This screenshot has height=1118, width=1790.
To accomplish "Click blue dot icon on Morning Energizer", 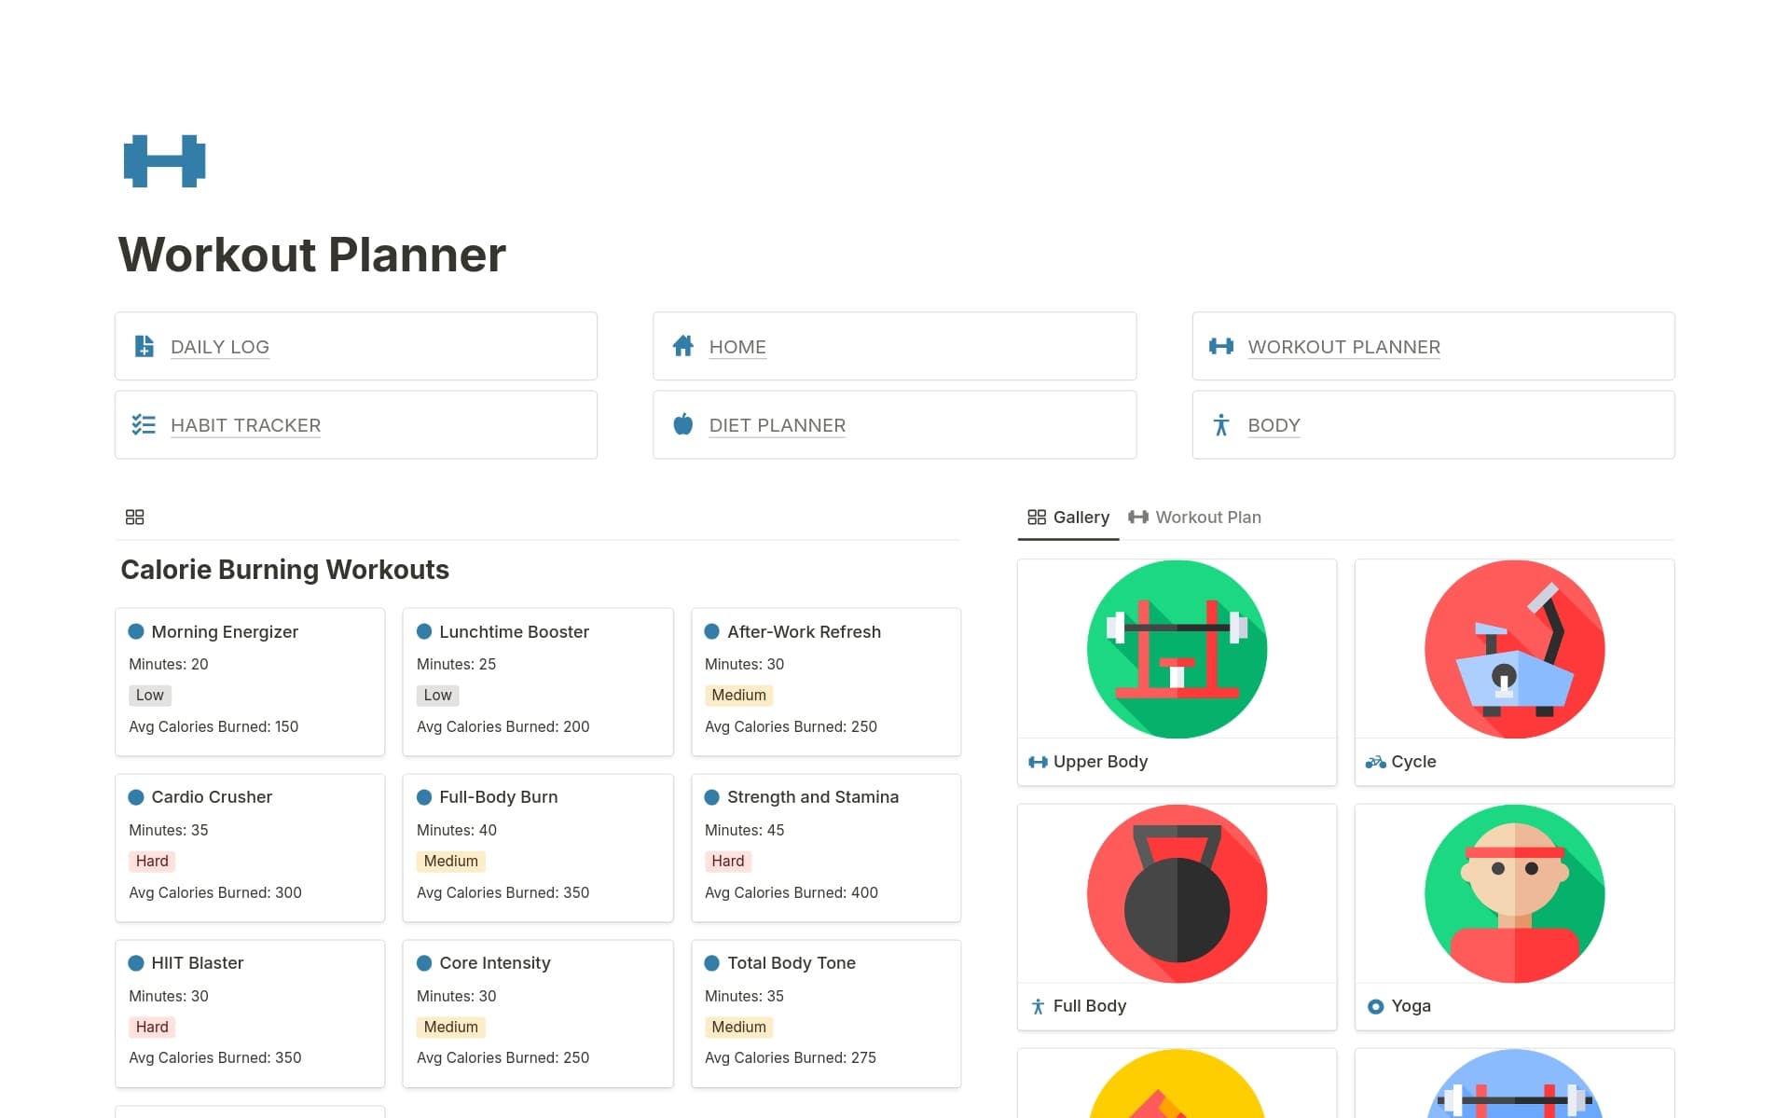I will click(x=136, y=631).
